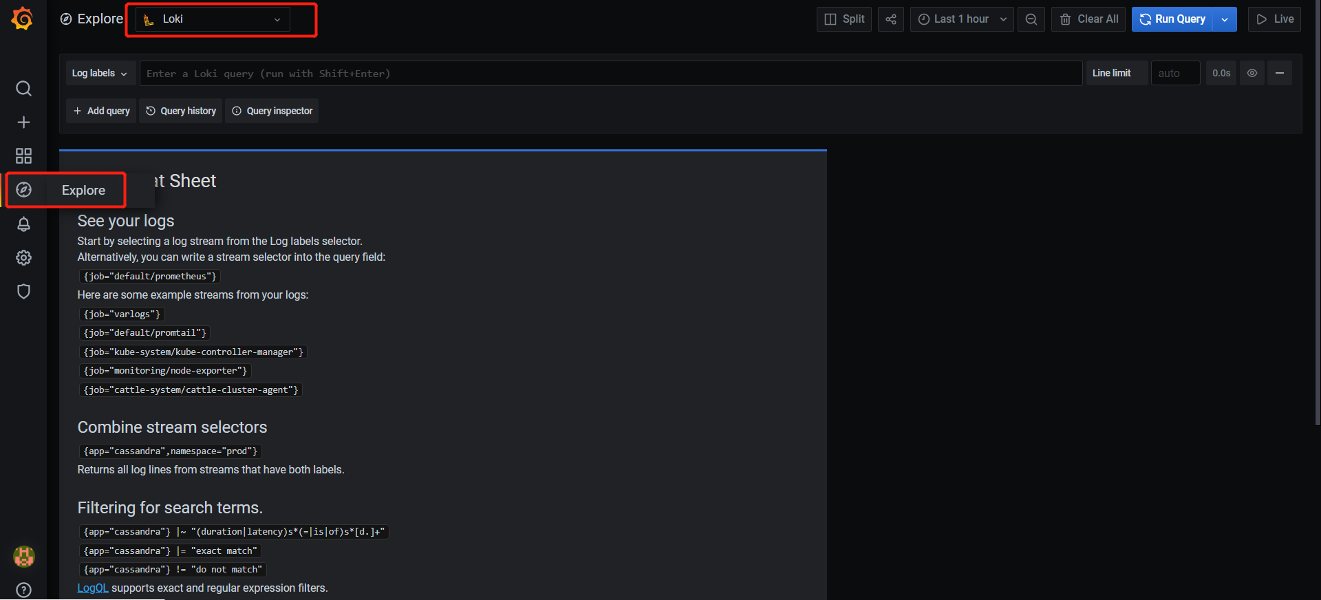
Task: Open the search magnifier in the sidebar
Action: pos(23,89)
